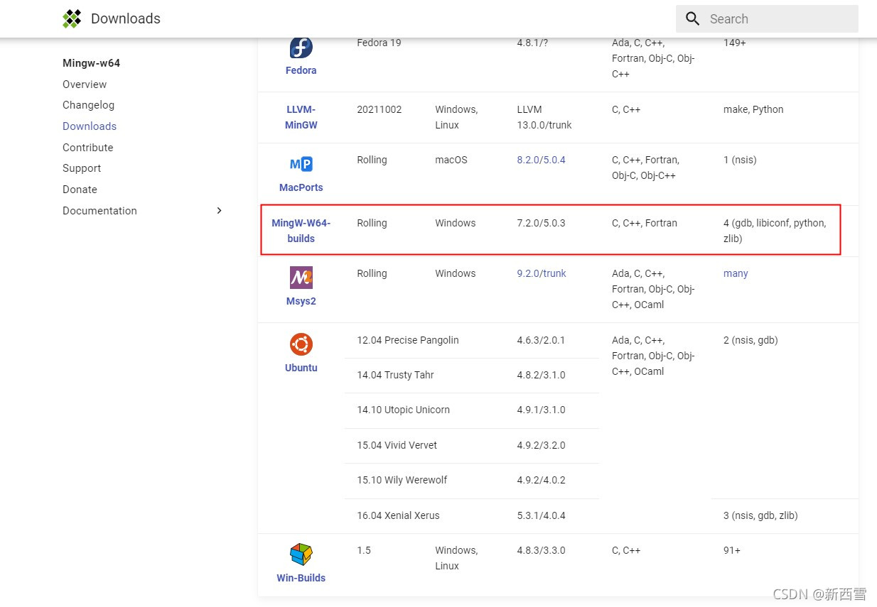Open Changelog in the sidebar

88,105
